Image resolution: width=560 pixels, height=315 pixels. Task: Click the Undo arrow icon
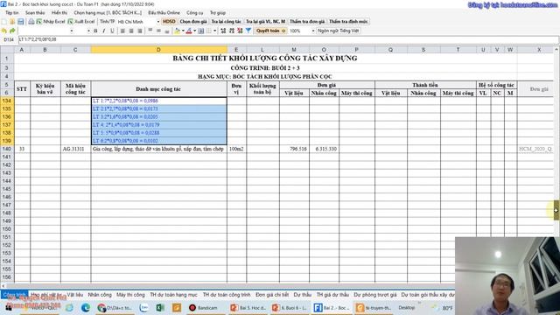click(x=4, y=31)
